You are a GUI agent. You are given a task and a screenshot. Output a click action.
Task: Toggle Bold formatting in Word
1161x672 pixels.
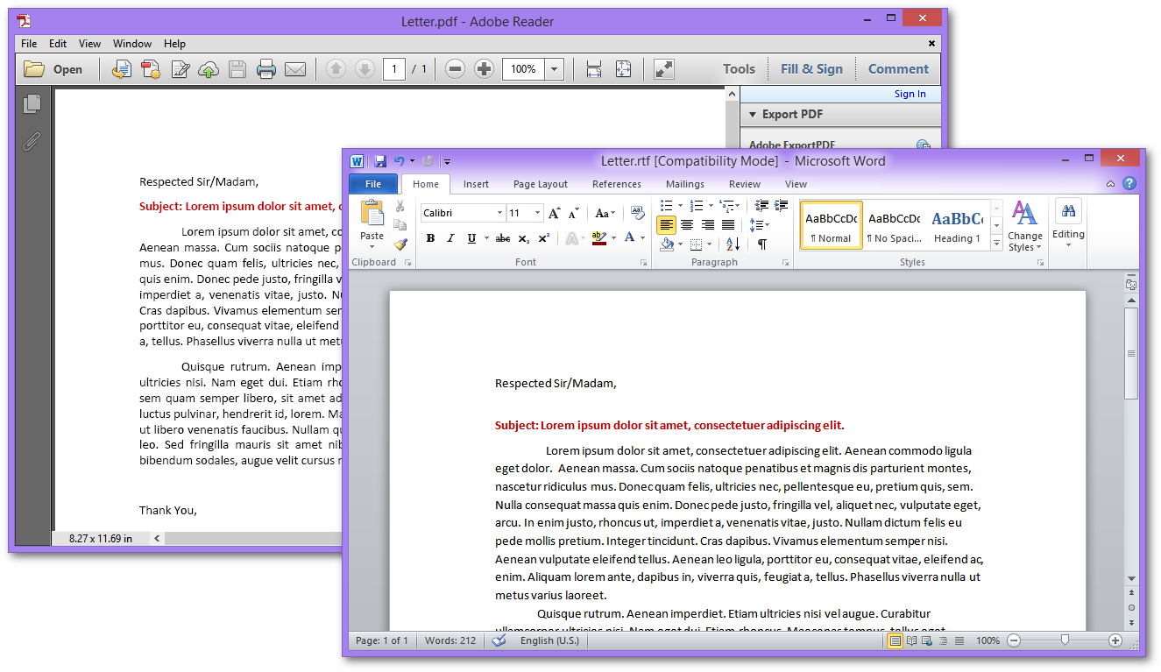click(430, 238)
